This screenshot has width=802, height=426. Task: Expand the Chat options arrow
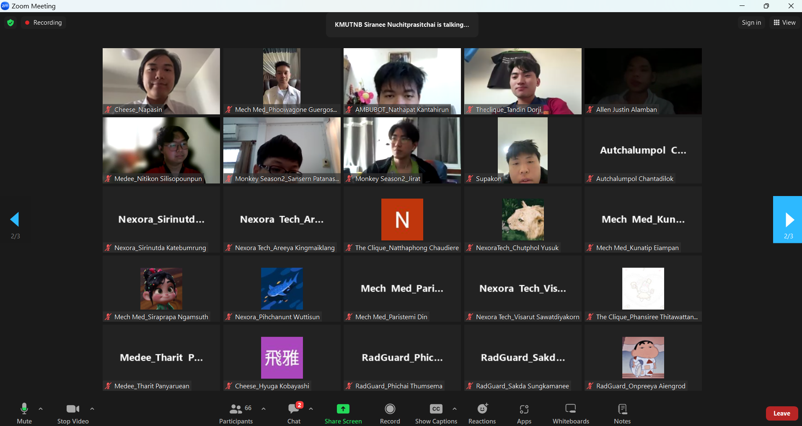(x=311, y=409)
